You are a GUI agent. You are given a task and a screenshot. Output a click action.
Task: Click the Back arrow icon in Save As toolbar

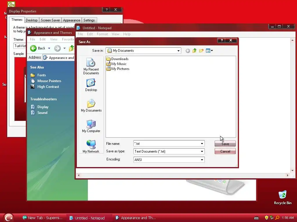188,51
